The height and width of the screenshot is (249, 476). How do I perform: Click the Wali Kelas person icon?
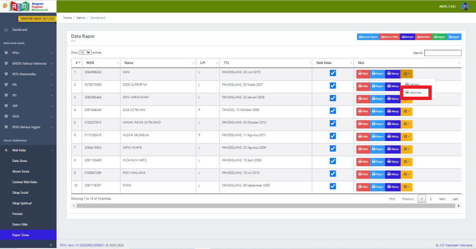(x=6, y=150)
